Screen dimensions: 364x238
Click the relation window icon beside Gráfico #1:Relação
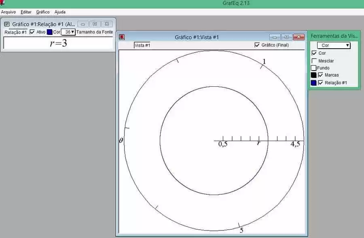[x=7, y=24]
